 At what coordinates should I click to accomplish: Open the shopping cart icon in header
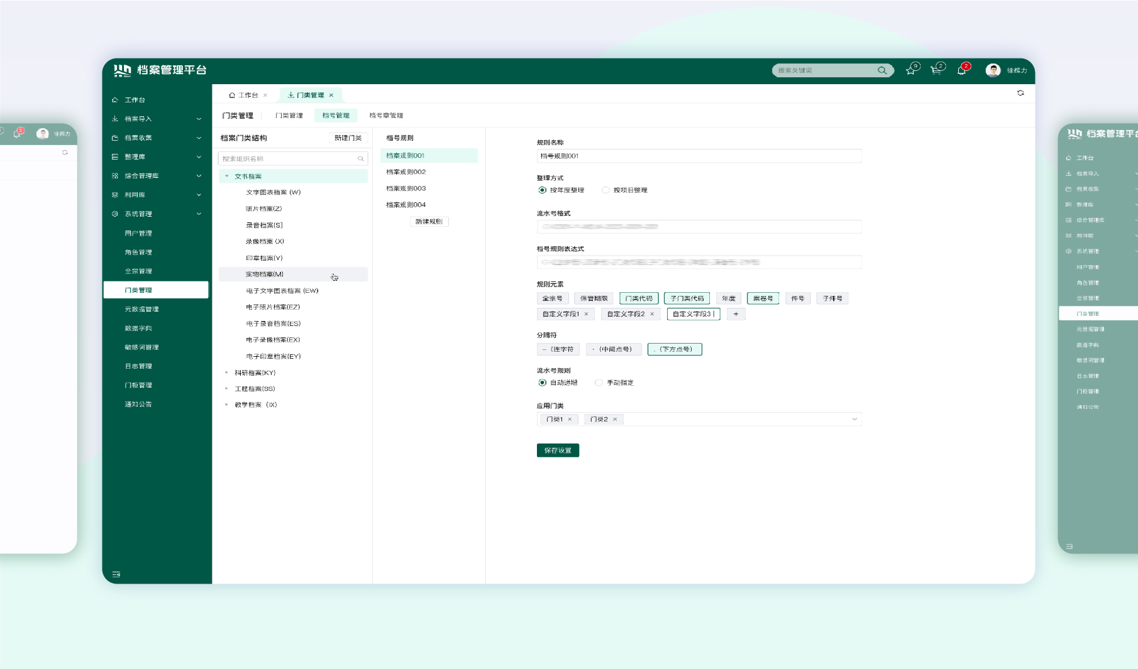pyautogui.click(x=936, y=70)
